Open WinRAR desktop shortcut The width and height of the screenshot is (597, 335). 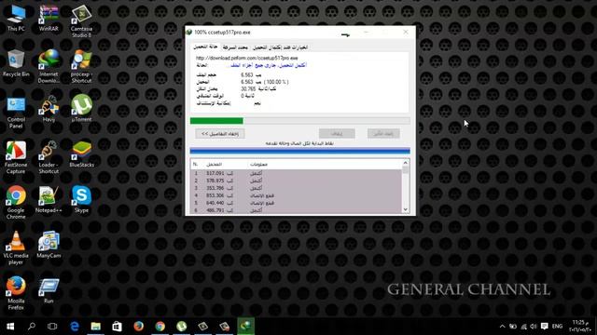49,19
